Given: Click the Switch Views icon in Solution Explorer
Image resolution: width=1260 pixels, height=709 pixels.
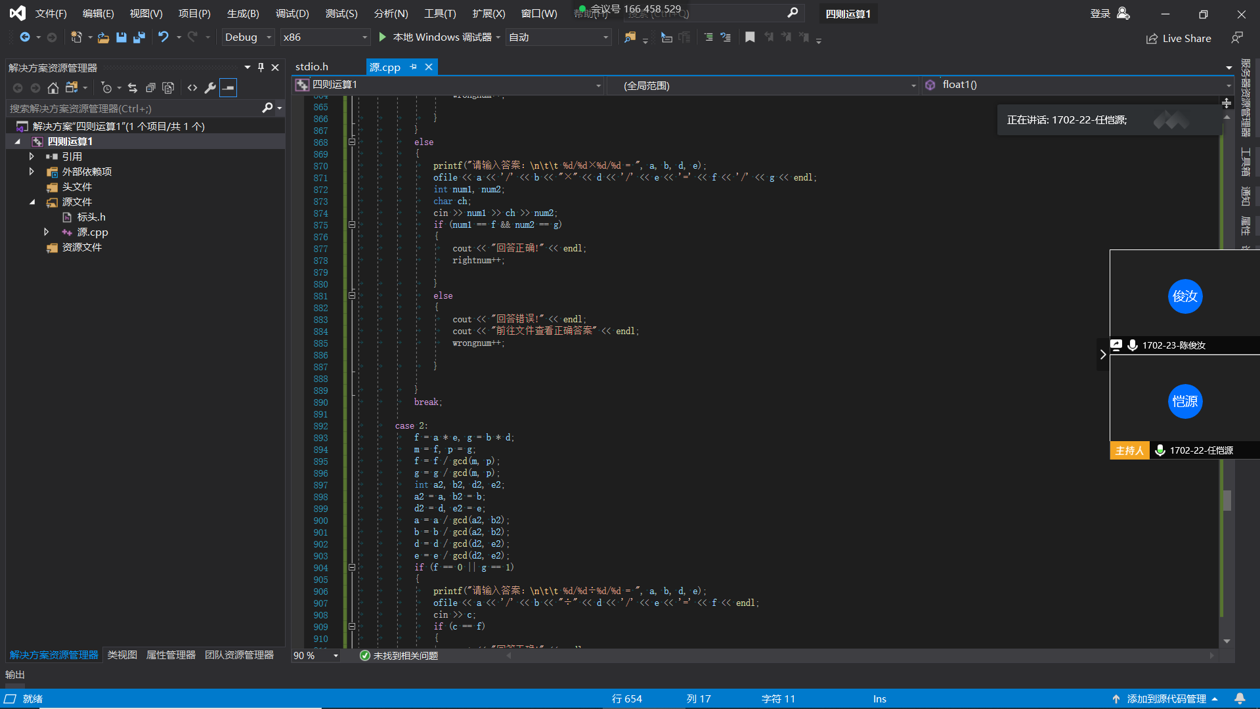Looking at the screenshot, I should pyautogui.click(x=72, y=87).
